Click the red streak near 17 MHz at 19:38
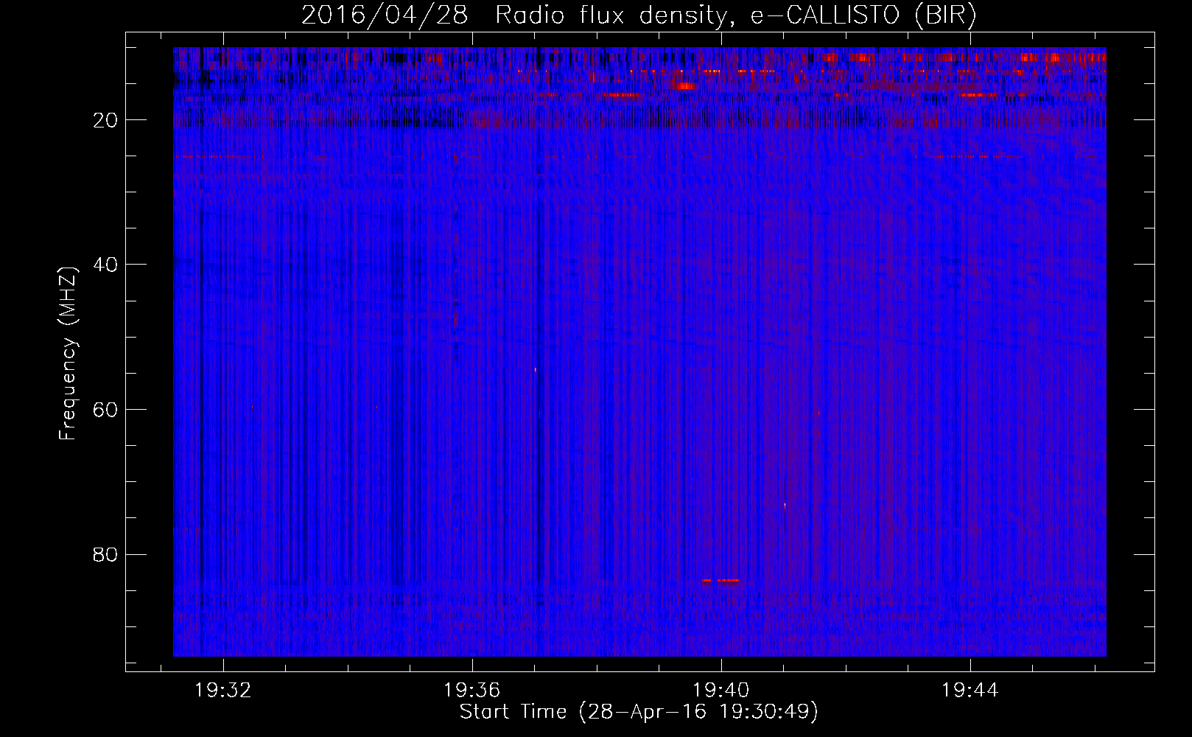 (621, 95)
